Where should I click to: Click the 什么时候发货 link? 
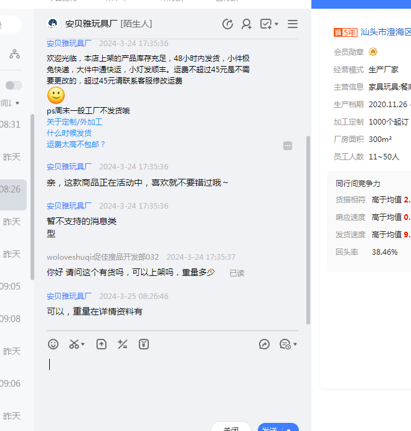coord(69,133)
